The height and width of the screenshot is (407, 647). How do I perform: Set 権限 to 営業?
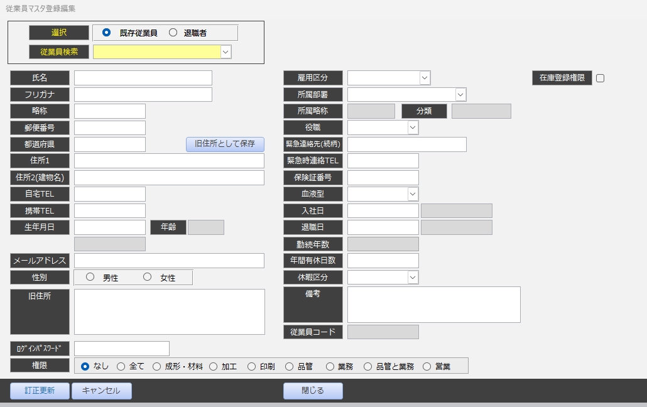point(427,366)
